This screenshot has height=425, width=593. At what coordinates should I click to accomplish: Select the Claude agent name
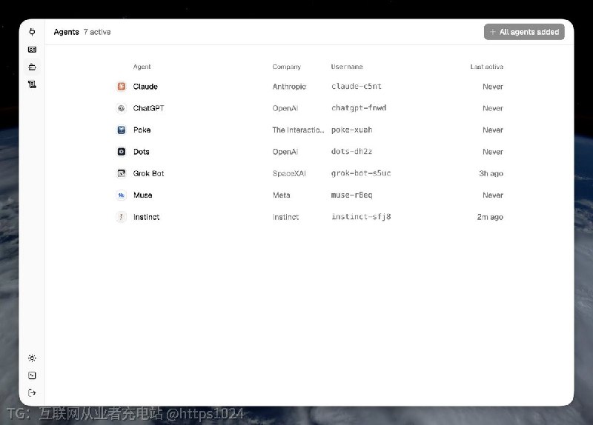point(145,87)
